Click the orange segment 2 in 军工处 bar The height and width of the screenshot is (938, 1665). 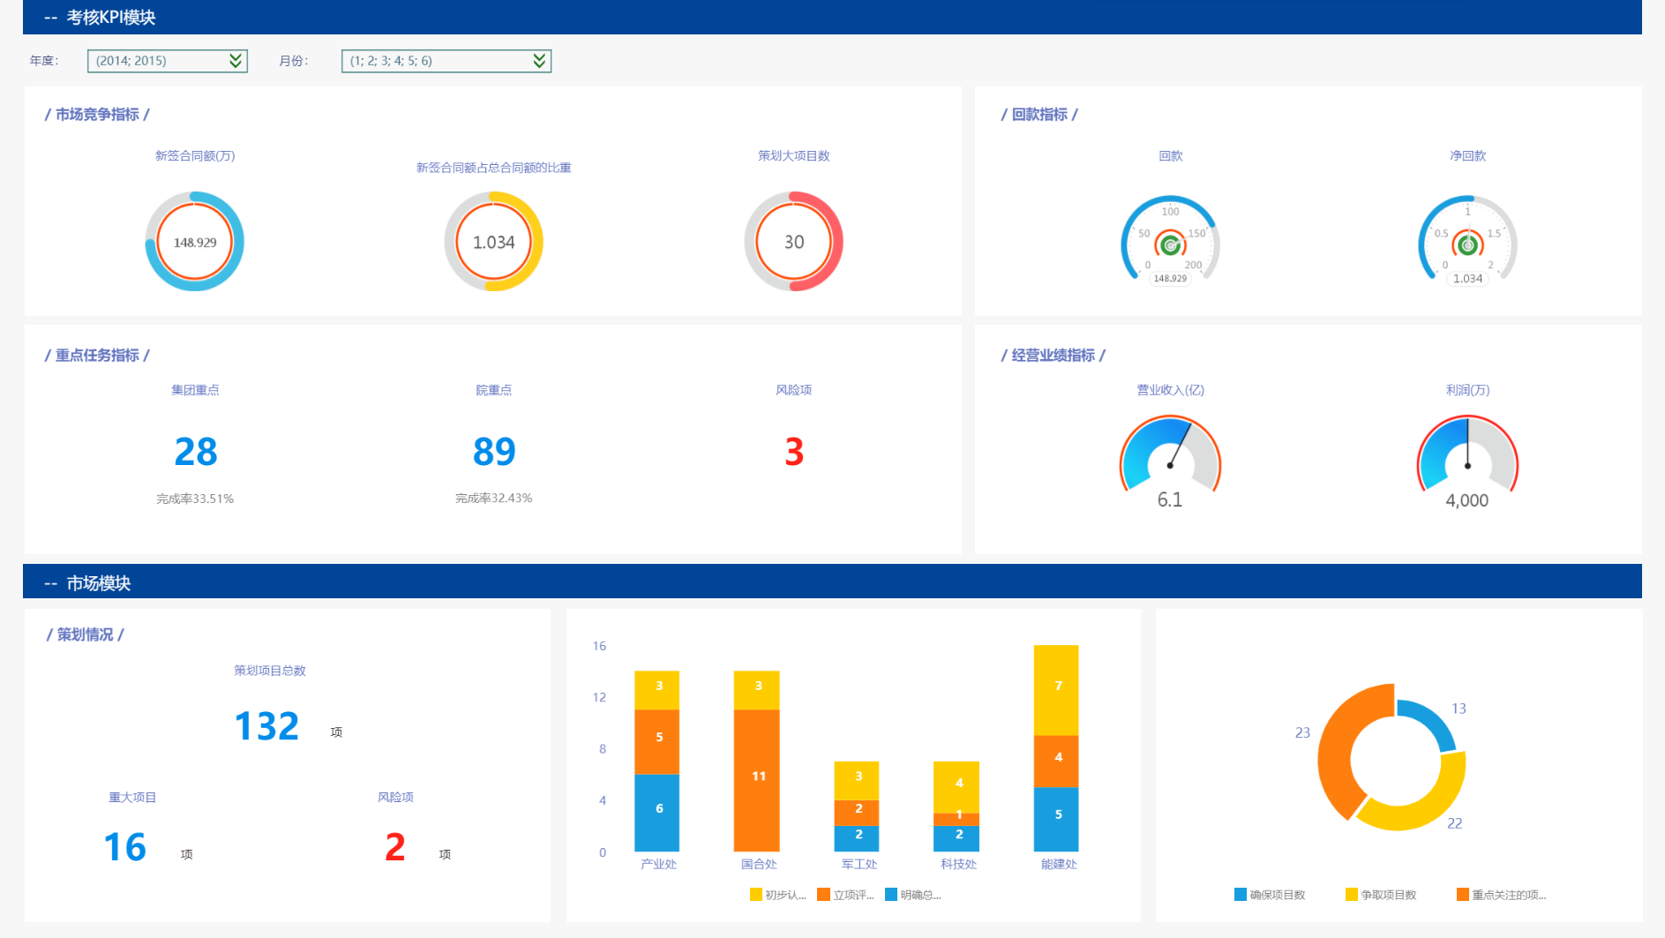(x=857, y=813)
